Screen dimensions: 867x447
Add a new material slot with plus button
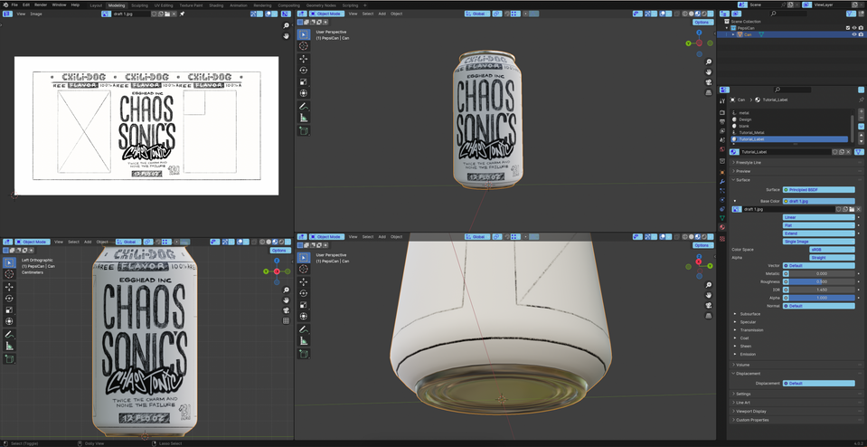[x=861, y=111]
